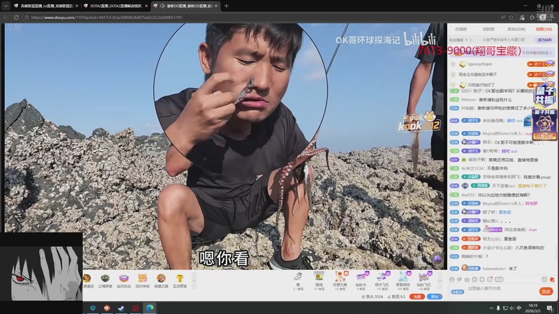Open the system clock showing 18:19
This screenshot has height=314, width=559.
point(533,308)
